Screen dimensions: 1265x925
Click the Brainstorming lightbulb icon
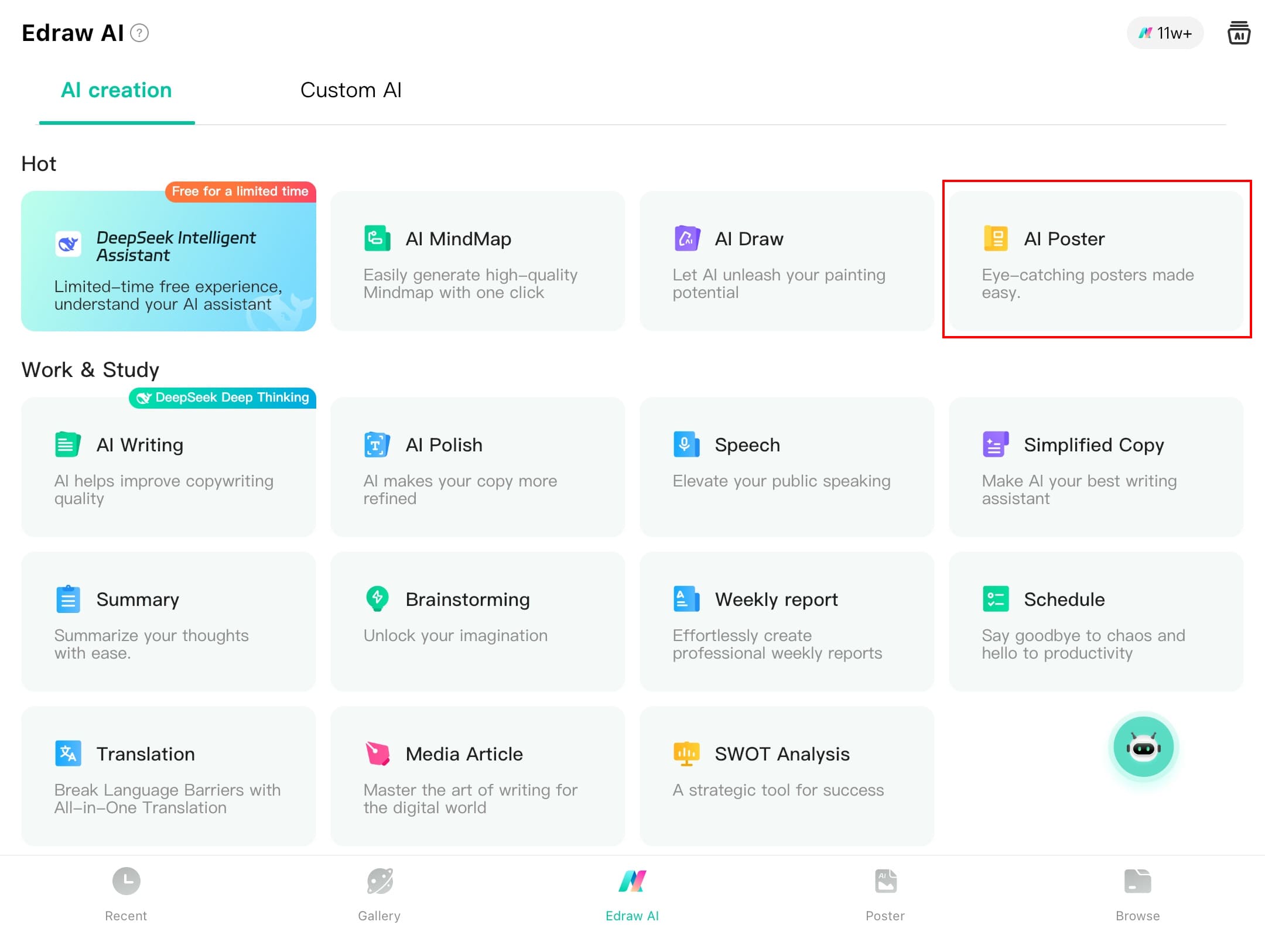[377, 599]
